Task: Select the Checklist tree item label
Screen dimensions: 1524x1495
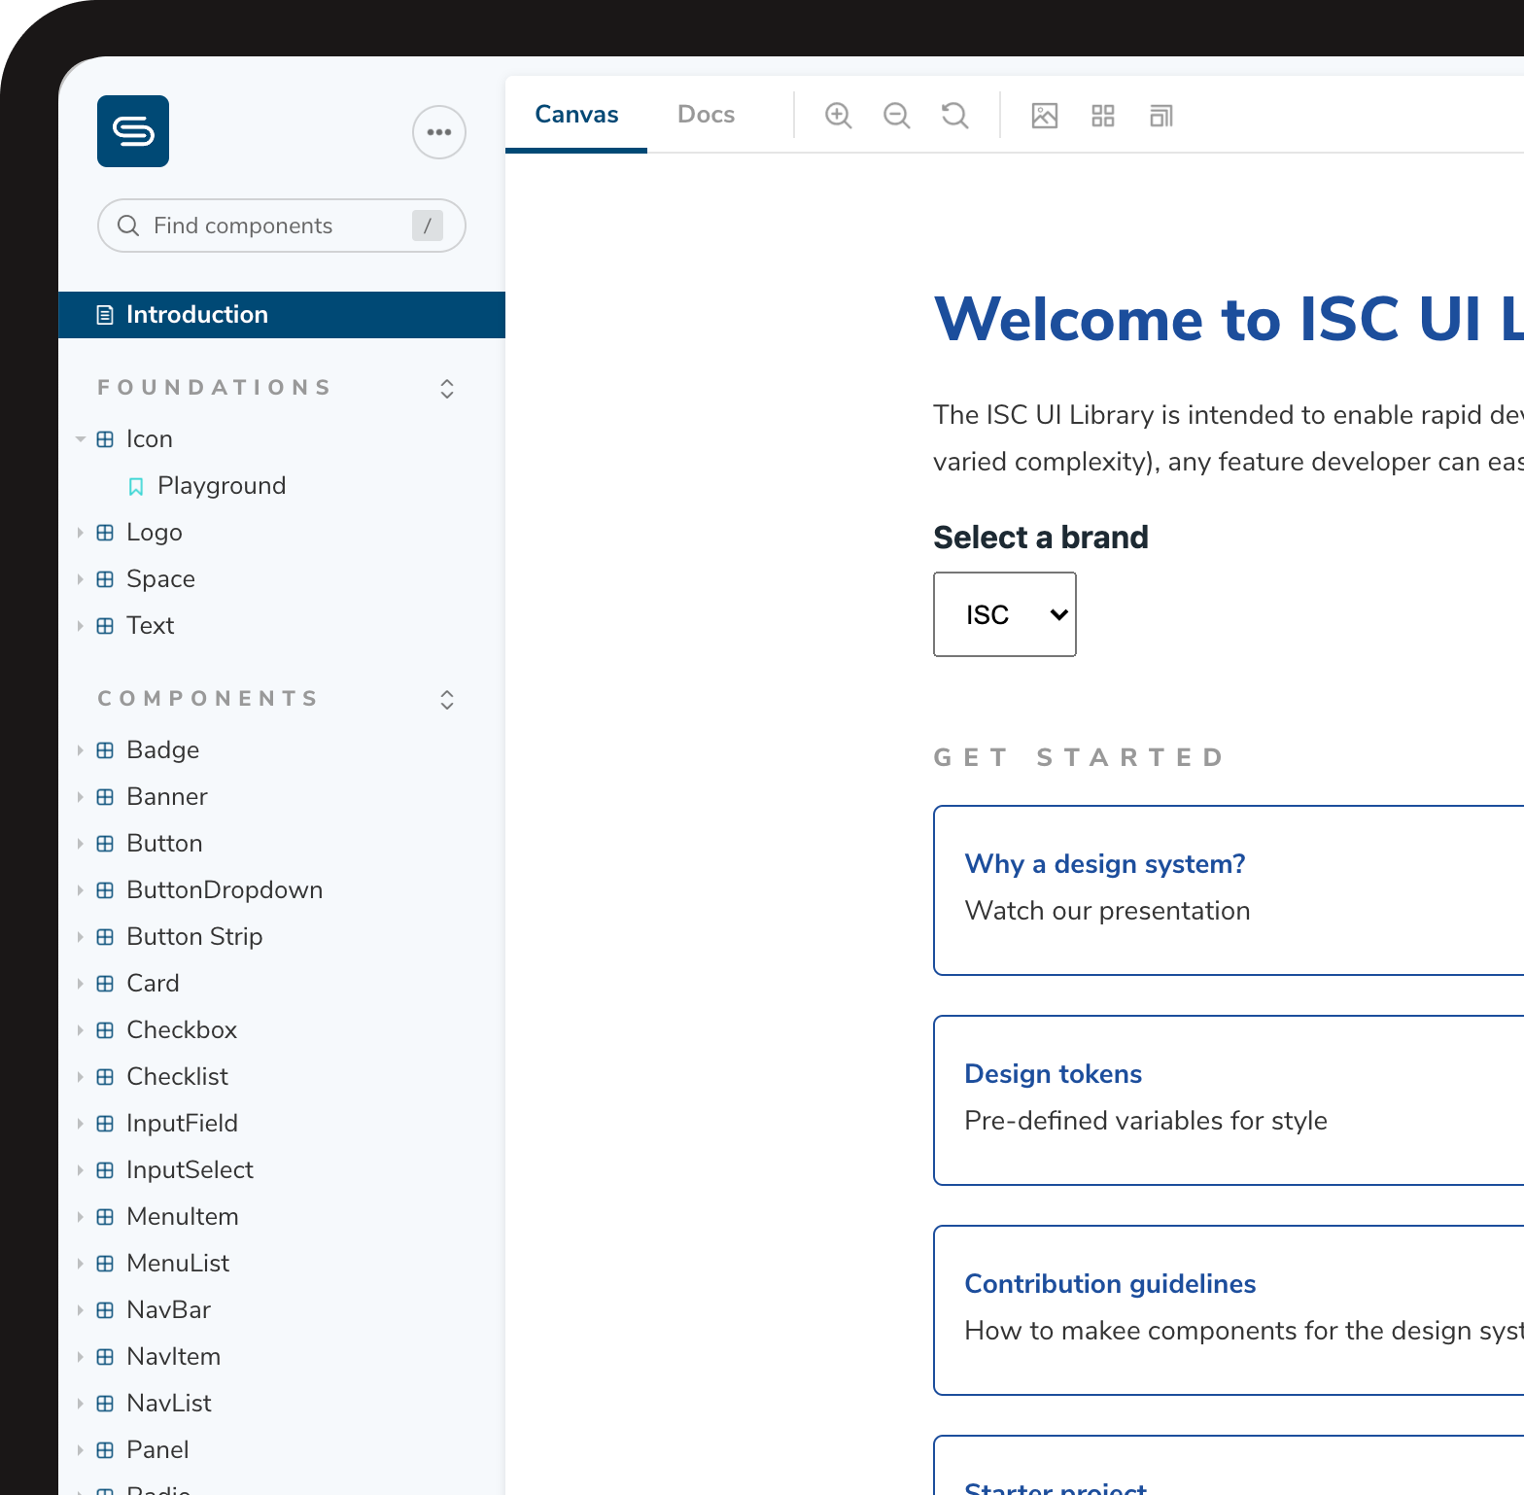Action: pyautogui.click(x=178, y=1077)
